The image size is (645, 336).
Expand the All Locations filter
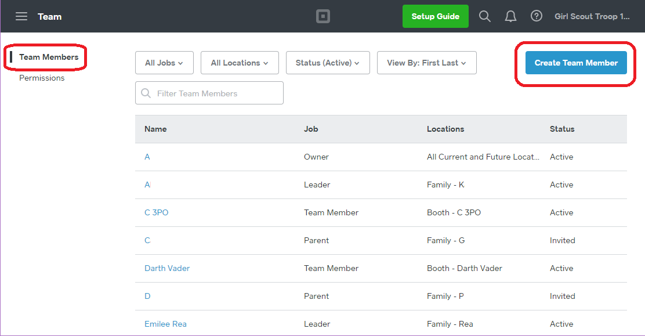[240, 63]
